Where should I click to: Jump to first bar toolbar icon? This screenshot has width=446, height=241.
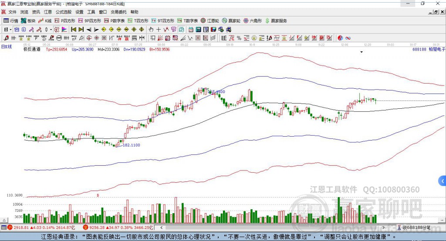pos(73,30)
